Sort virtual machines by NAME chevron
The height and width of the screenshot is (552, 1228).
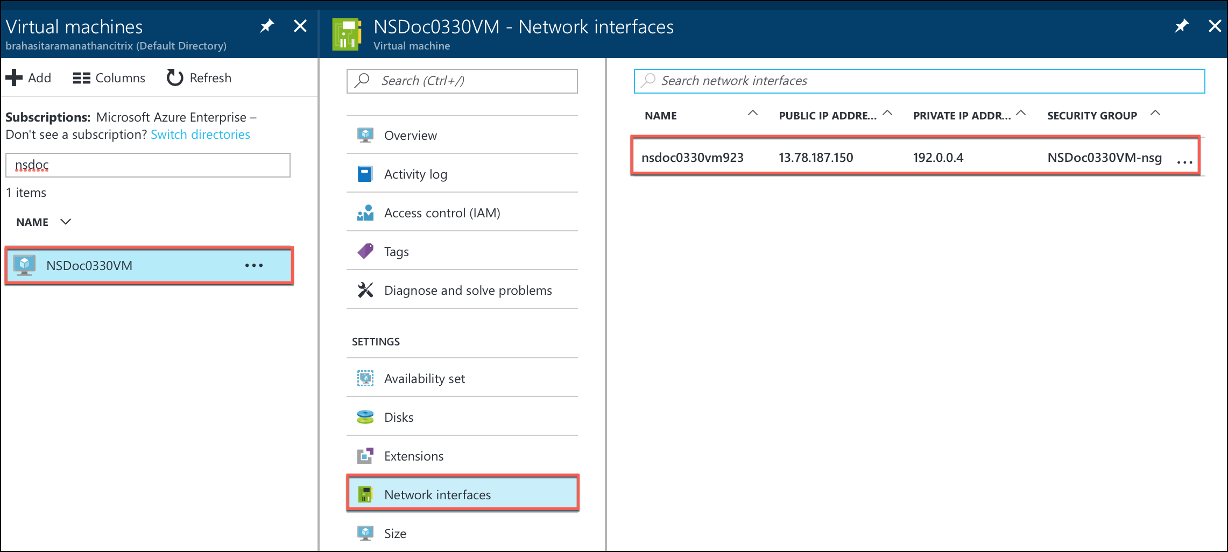pyautogui.click(x=66, y=222)
